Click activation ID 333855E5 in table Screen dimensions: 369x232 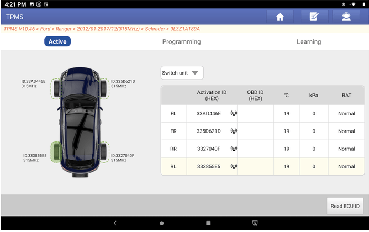point(209,167)
